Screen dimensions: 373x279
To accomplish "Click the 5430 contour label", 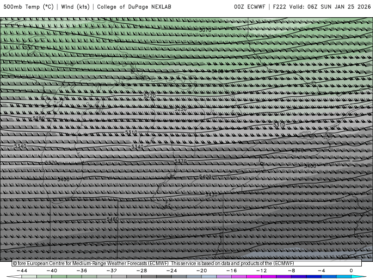I will 211,194.
